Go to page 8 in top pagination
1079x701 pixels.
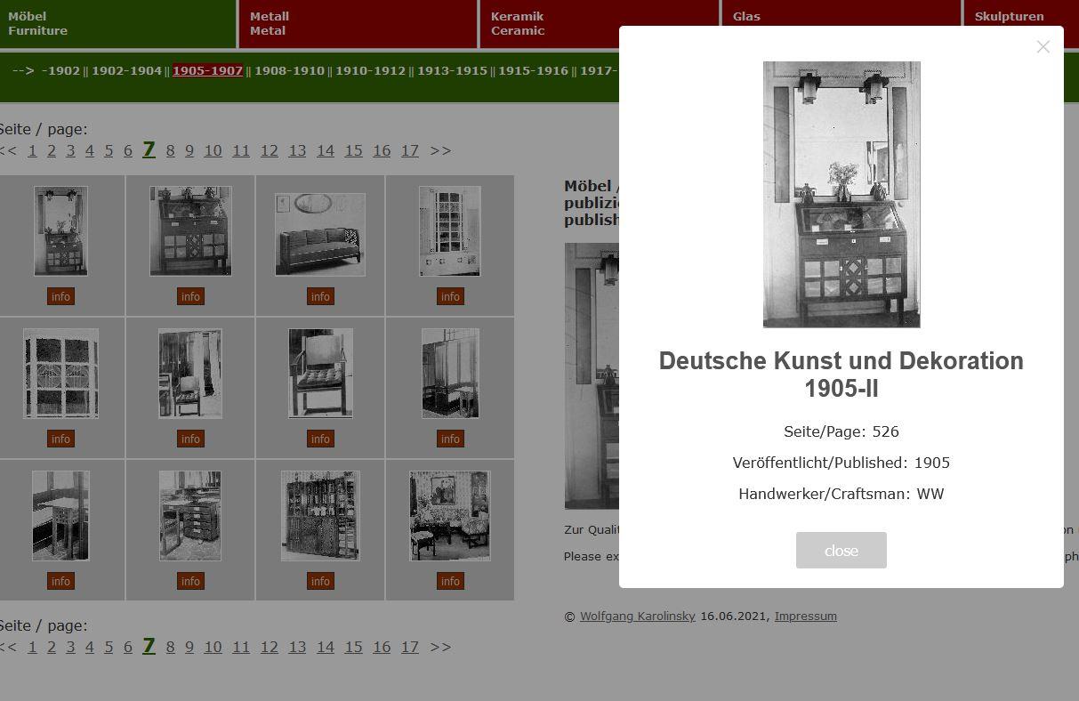pos(170,151)
